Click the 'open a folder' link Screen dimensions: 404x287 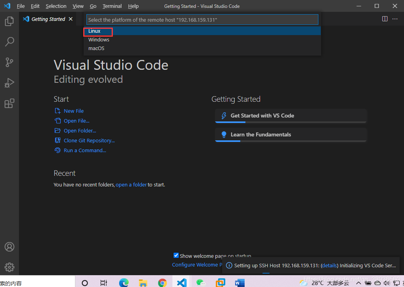point(131,184)
